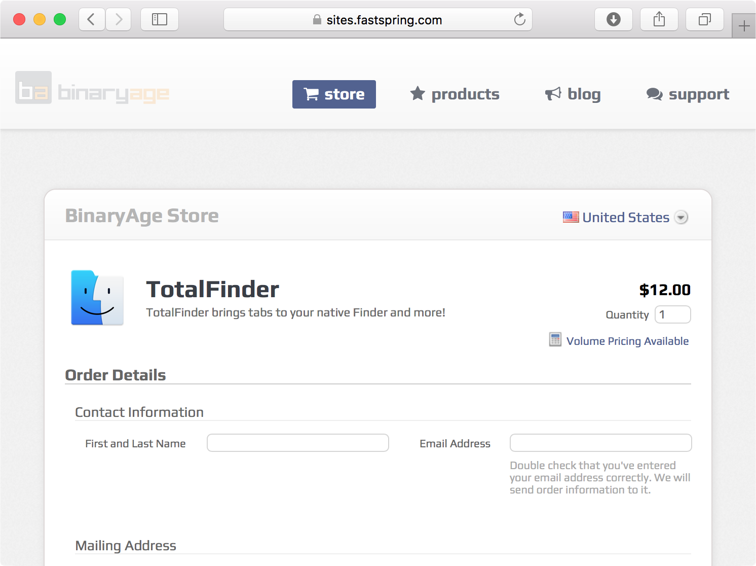Click the BinaryAge logo
Image resolution: width=756 pixels, height=566 pixels.
92,88
